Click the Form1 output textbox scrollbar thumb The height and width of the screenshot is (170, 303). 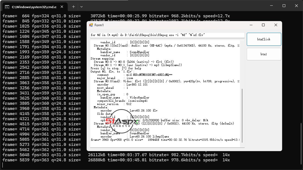[x=242, y=116]
